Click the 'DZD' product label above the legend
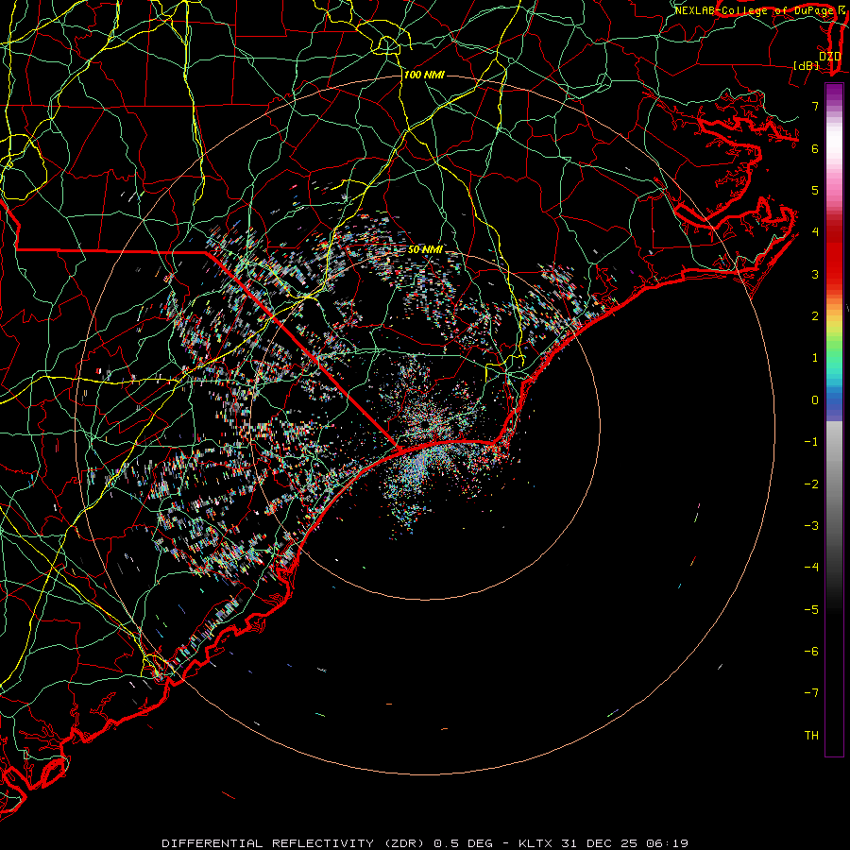850x850 pixels. [x=830, y=57]
